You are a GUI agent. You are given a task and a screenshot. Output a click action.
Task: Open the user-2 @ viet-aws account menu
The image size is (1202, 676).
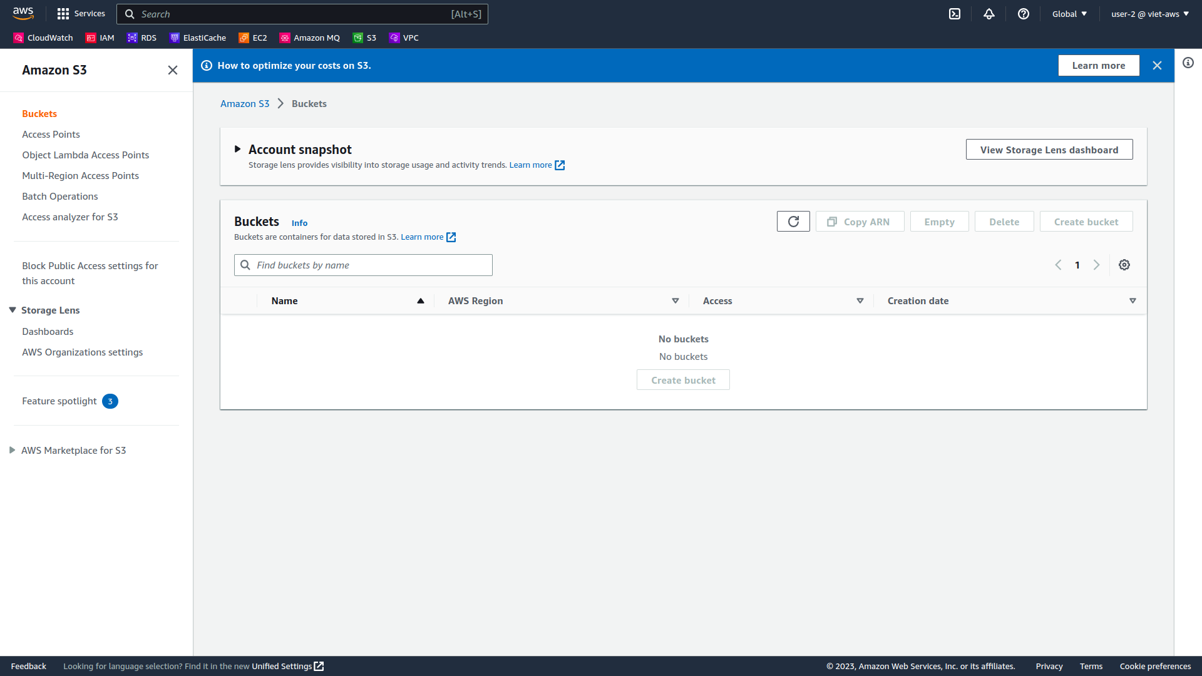(1150, 14)
